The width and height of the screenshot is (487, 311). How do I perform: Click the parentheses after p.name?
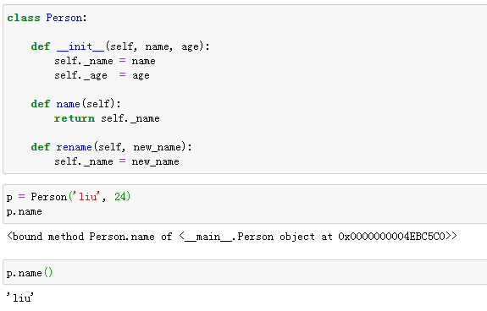(x=48, y=273)
